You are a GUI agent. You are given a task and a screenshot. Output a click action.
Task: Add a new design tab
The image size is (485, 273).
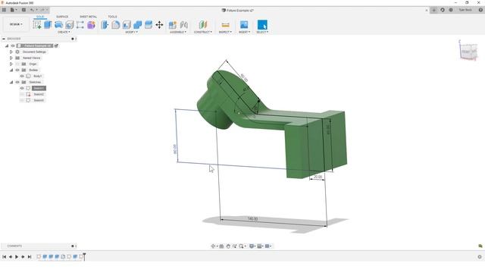click(434, 10)
